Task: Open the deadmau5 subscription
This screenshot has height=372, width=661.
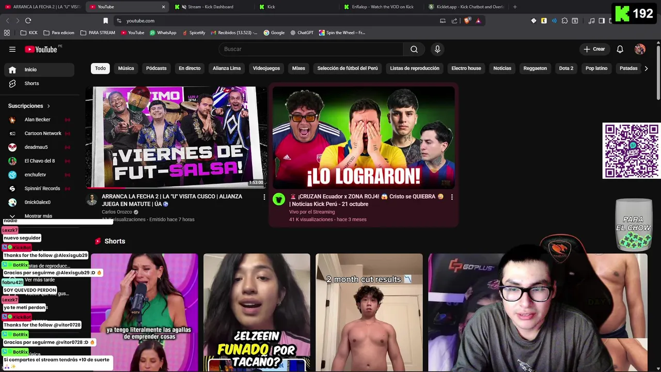Action: (39, 147)
